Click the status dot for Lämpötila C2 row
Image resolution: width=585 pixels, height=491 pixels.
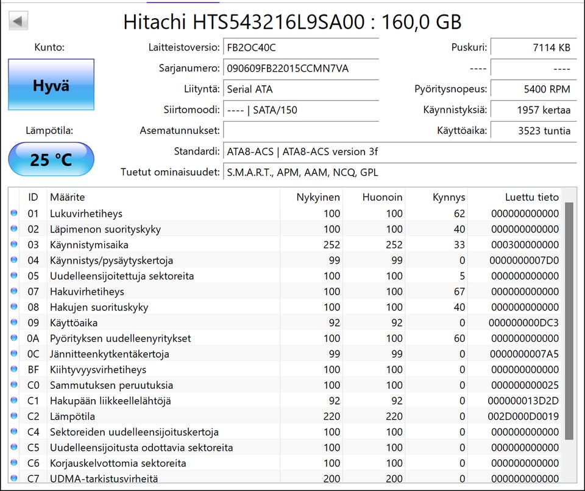coord(14,416)
